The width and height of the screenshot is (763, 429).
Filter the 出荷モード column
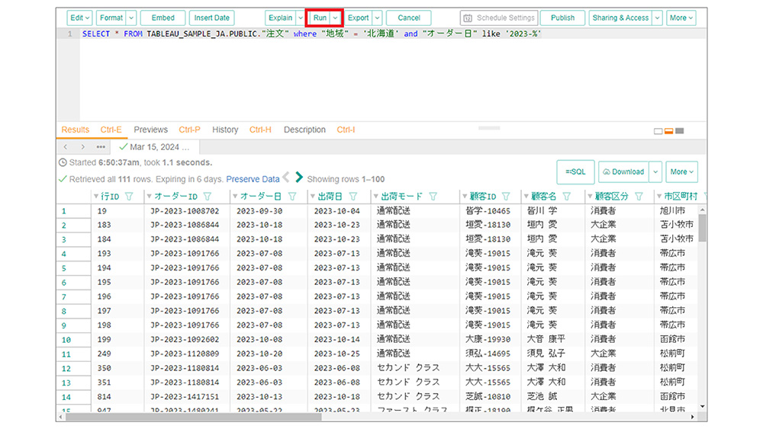433,197
